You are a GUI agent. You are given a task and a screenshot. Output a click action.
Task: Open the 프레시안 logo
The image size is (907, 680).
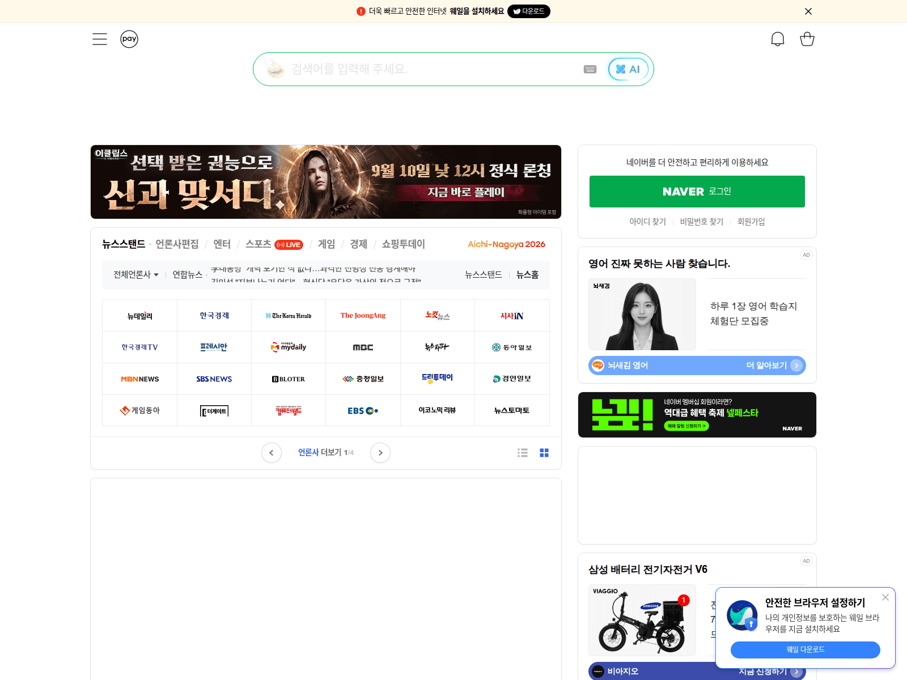click(214, 347)
